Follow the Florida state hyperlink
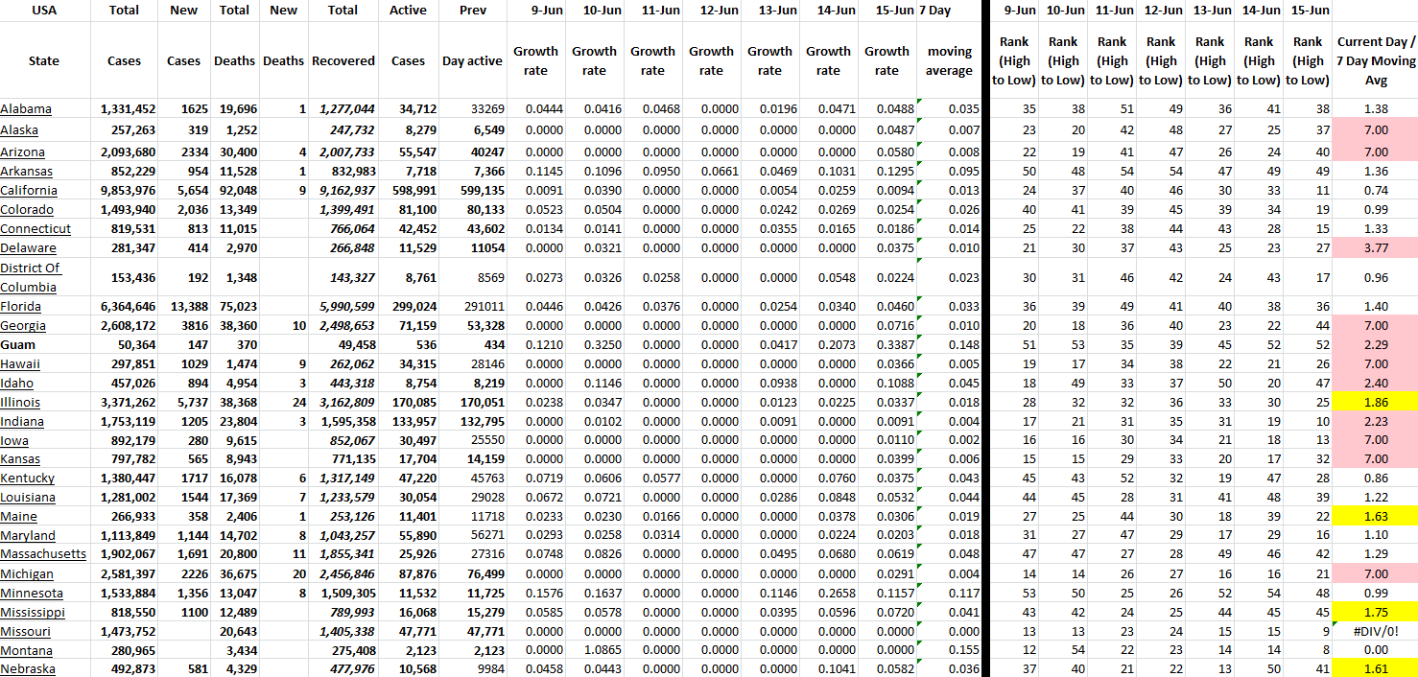Screen dimensions: 1418x677 pos(21,307)
